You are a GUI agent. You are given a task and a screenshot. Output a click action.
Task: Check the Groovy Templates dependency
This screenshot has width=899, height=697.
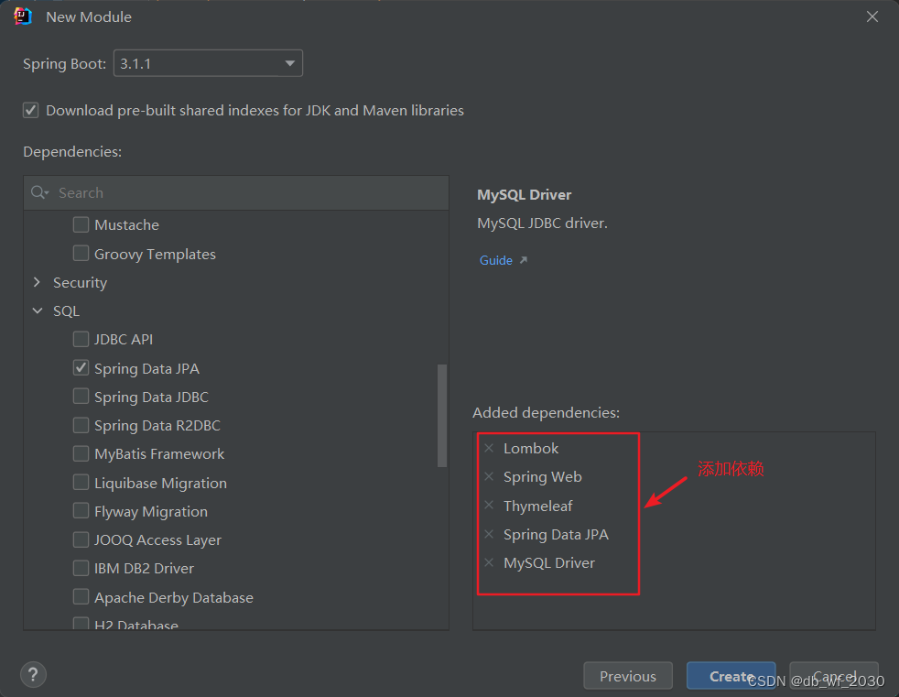(81, 254)
